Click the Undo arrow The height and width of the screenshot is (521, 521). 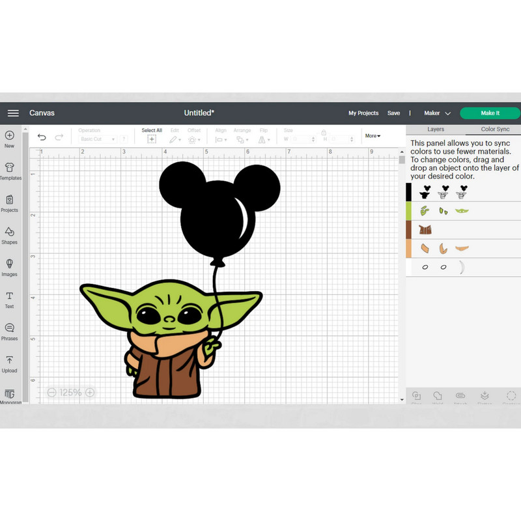[x=42, y=136]
